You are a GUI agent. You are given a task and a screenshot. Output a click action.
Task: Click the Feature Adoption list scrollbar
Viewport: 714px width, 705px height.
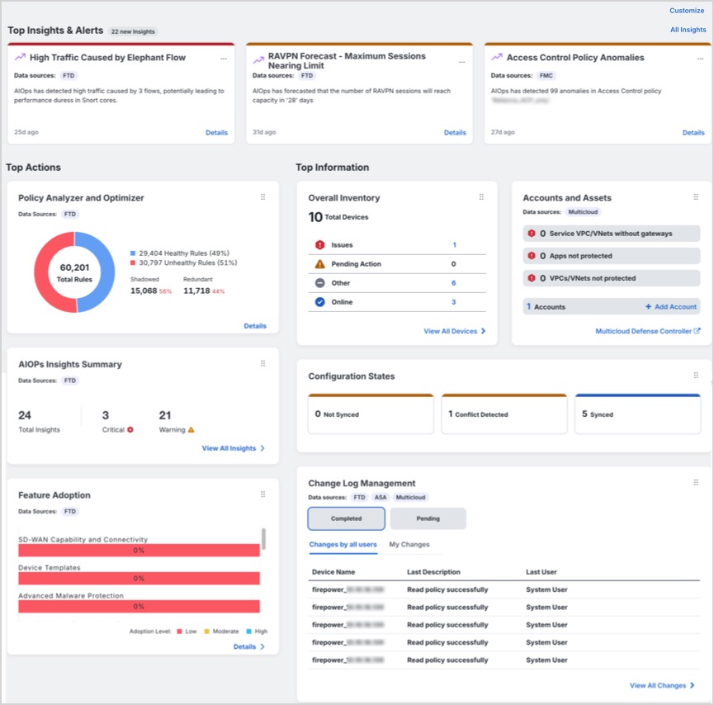[263, 539]
